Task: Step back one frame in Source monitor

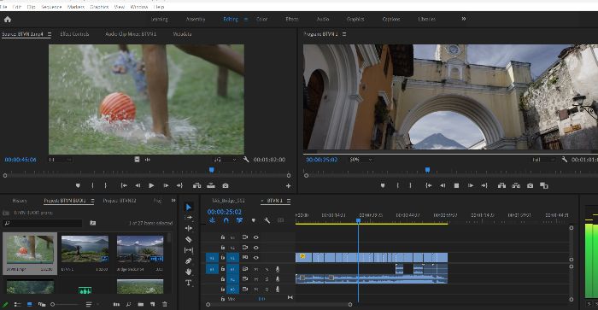Action: pos(138,185)
